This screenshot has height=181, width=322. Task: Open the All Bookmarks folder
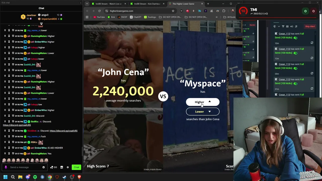[229, 17]
